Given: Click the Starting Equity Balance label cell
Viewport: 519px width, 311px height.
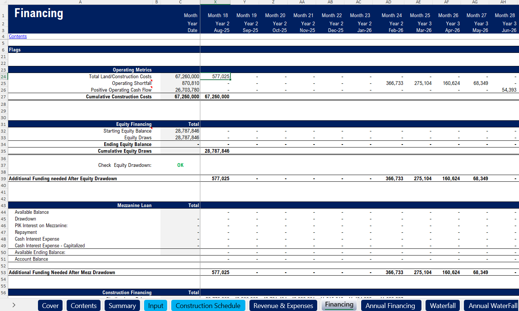Looking at the screenshot, I should 127,131.
